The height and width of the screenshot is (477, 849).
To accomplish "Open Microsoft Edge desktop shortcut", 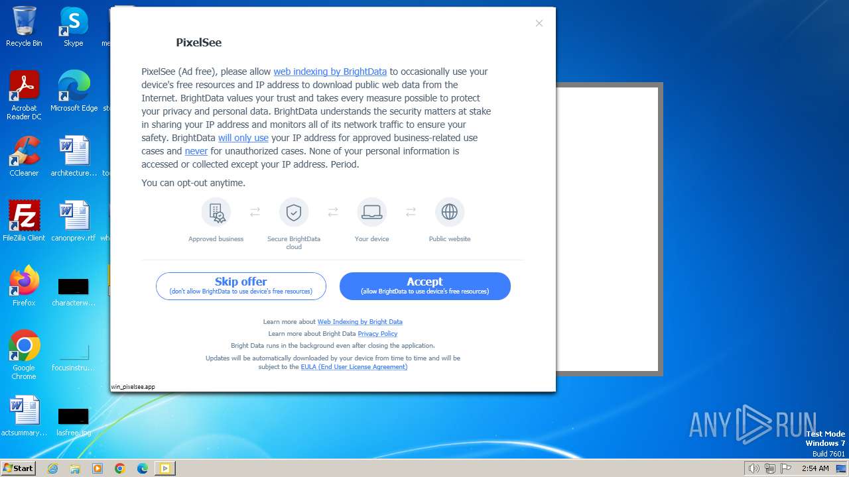I will click(x=74, y=91).
